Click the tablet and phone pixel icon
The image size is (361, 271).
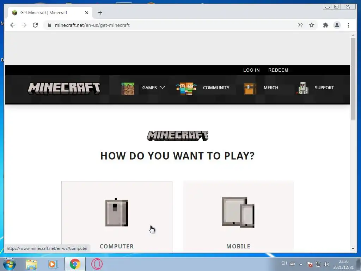point(238,212)
